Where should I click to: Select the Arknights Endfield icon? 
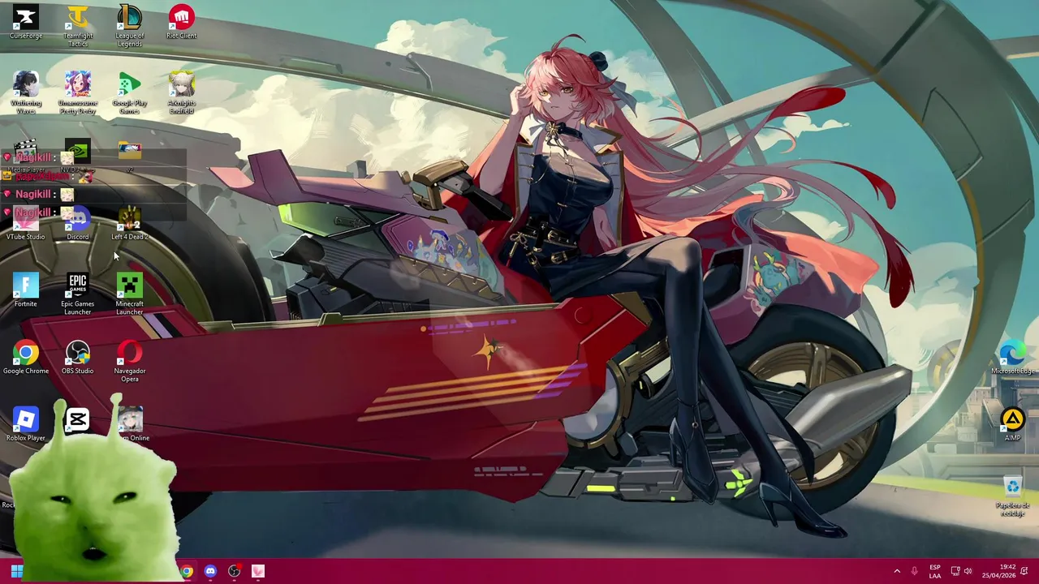tap(182, 92)
